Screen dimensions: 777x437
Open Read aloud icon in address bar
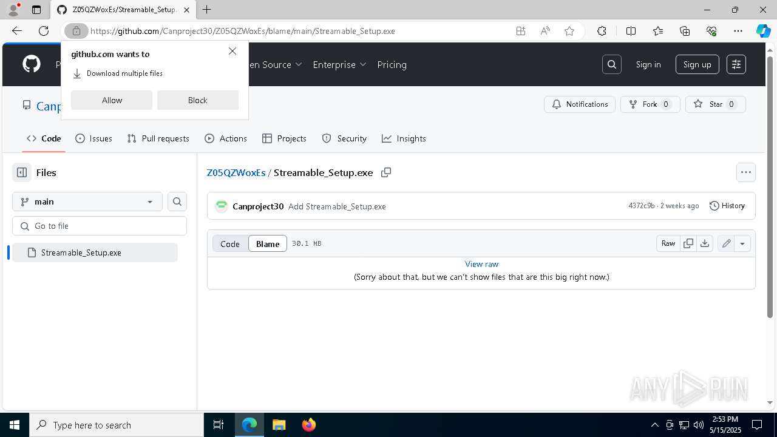[x=545, y=31]
